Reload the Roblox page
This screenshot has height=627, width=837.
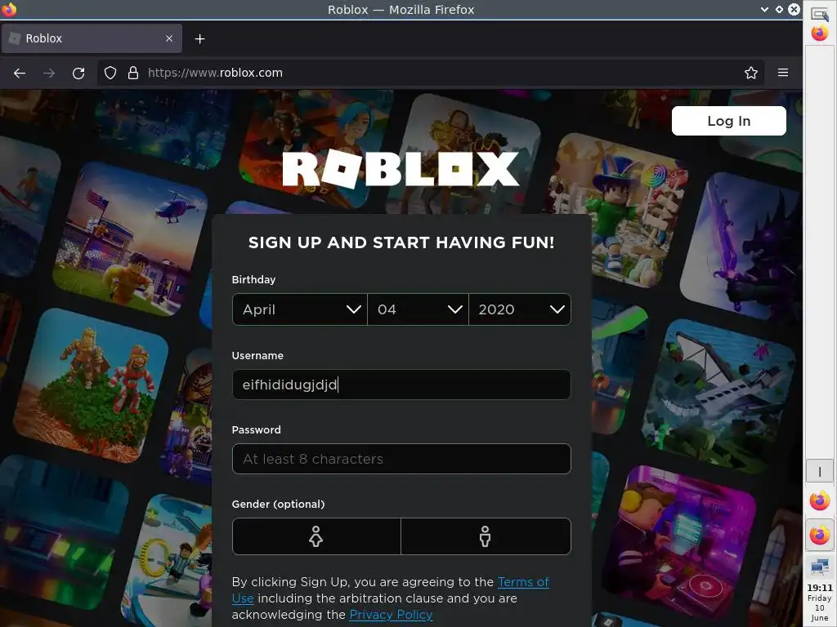point(78,73)
